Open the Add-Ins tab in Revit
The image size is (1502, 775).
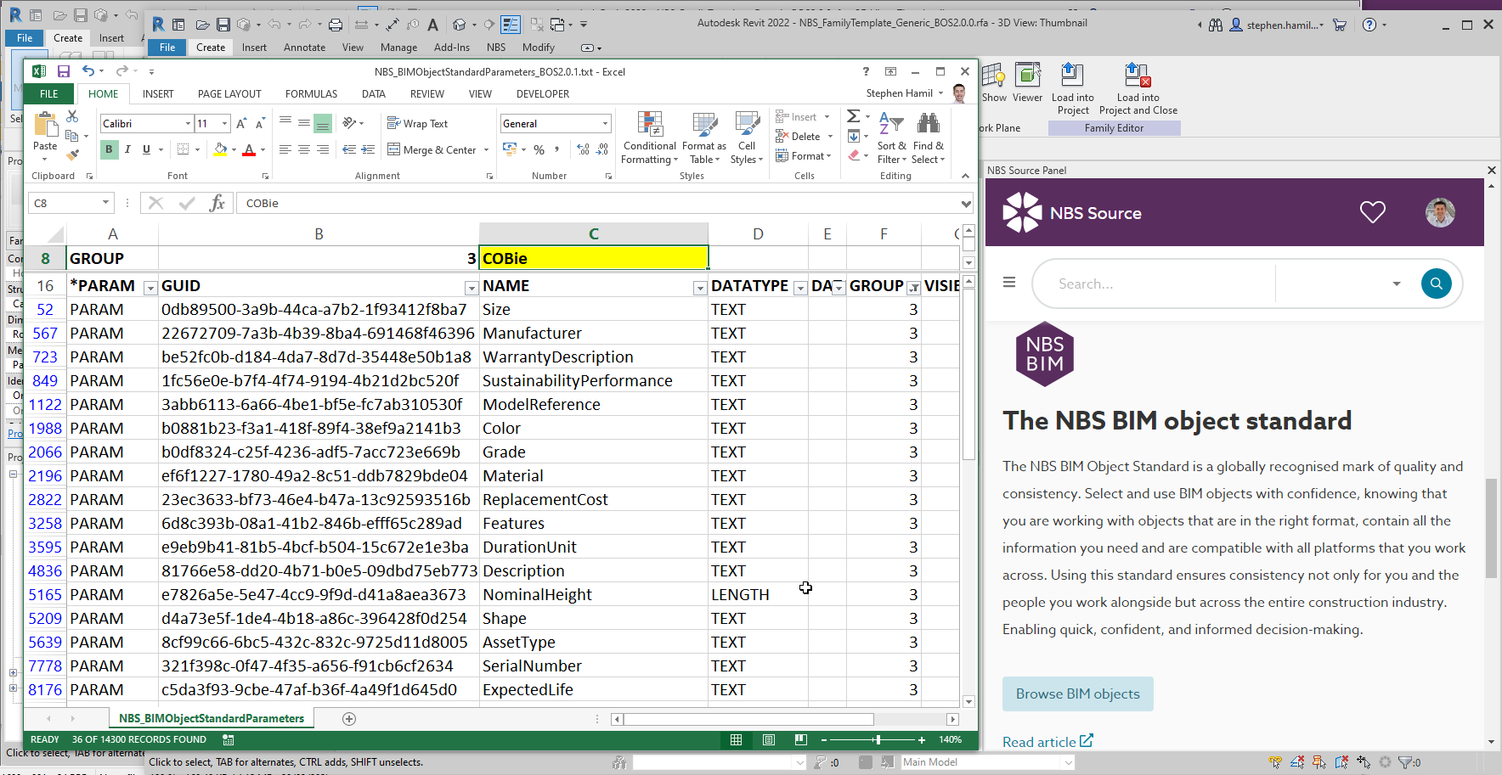451,48
